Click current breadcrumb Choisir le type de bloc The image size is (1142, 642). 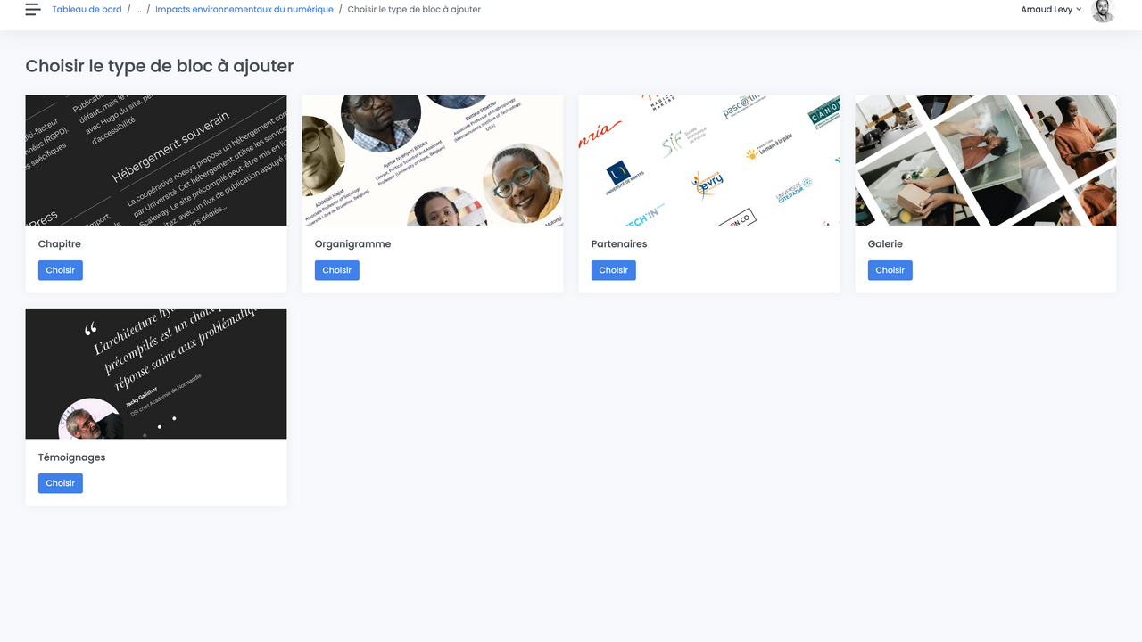coord(414,10)
